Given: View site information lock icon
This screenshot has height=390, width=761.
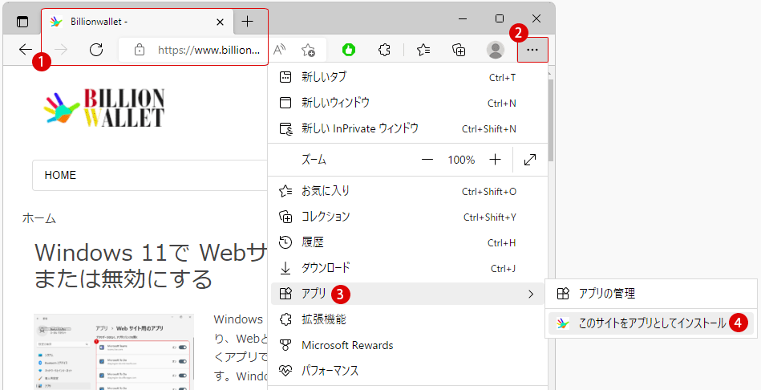Looking at the screenshot, I should pyautogui.click(x=140, y=50).
